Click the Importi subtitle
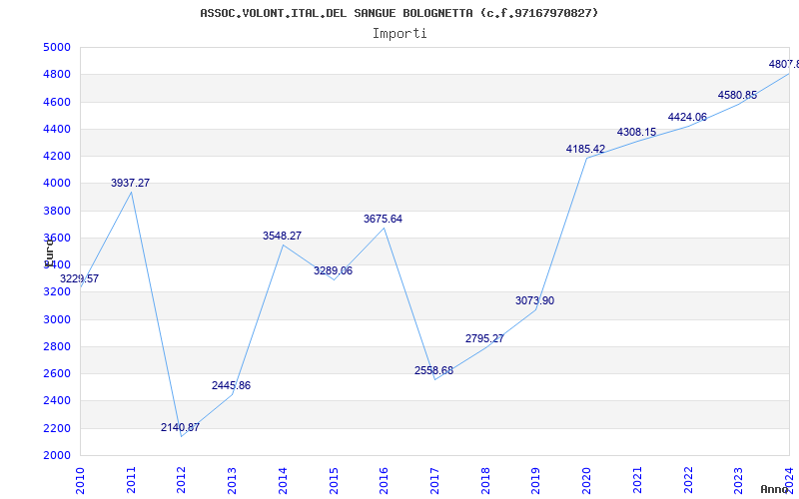 point(399,34)
